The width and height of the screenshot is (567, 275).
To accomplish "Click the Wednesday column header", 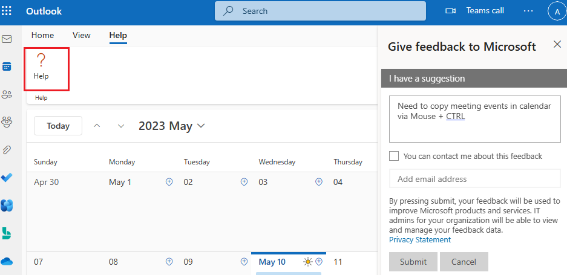I will 277,162.
